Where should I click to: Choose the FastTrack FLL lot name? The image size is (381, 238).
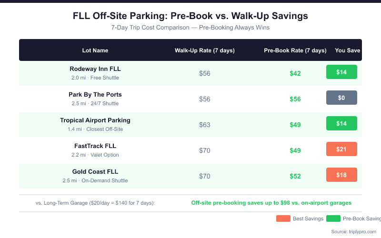(x=95, y=146)
